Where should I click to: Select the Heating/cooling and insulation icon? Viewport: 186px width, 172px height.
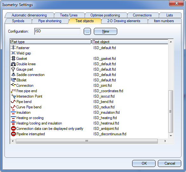coord(13,123)
